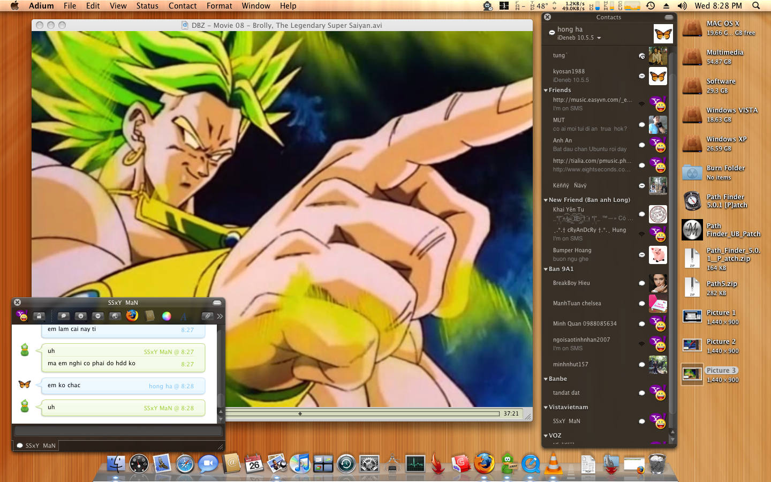The height and width of the screenshot is (482, 771).
Task: Select contact Khai Yên Tu
Action: [606, 214]
